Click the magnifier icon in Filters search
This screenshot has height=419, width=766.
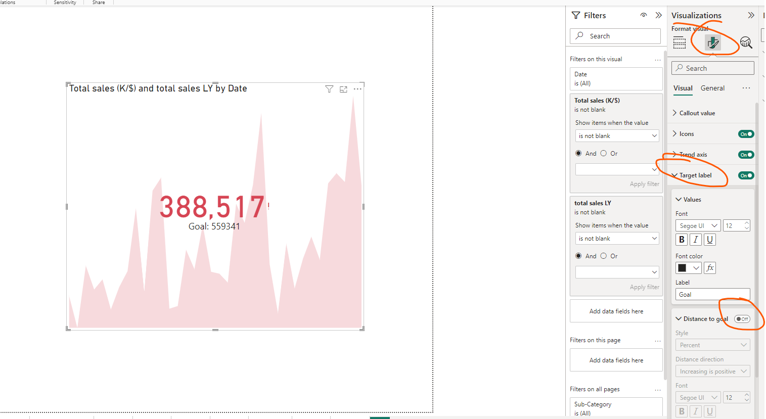tap(579, 36)
